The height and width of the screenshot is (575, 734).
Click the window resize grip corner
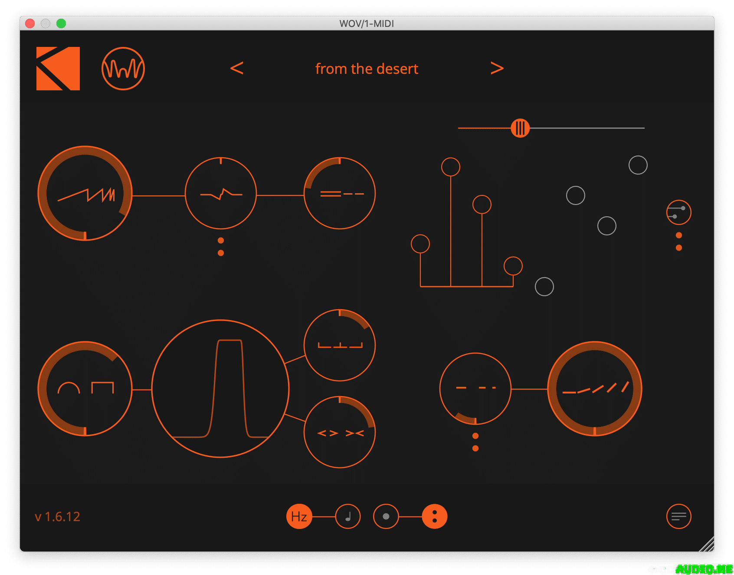(x=707, y=544)
